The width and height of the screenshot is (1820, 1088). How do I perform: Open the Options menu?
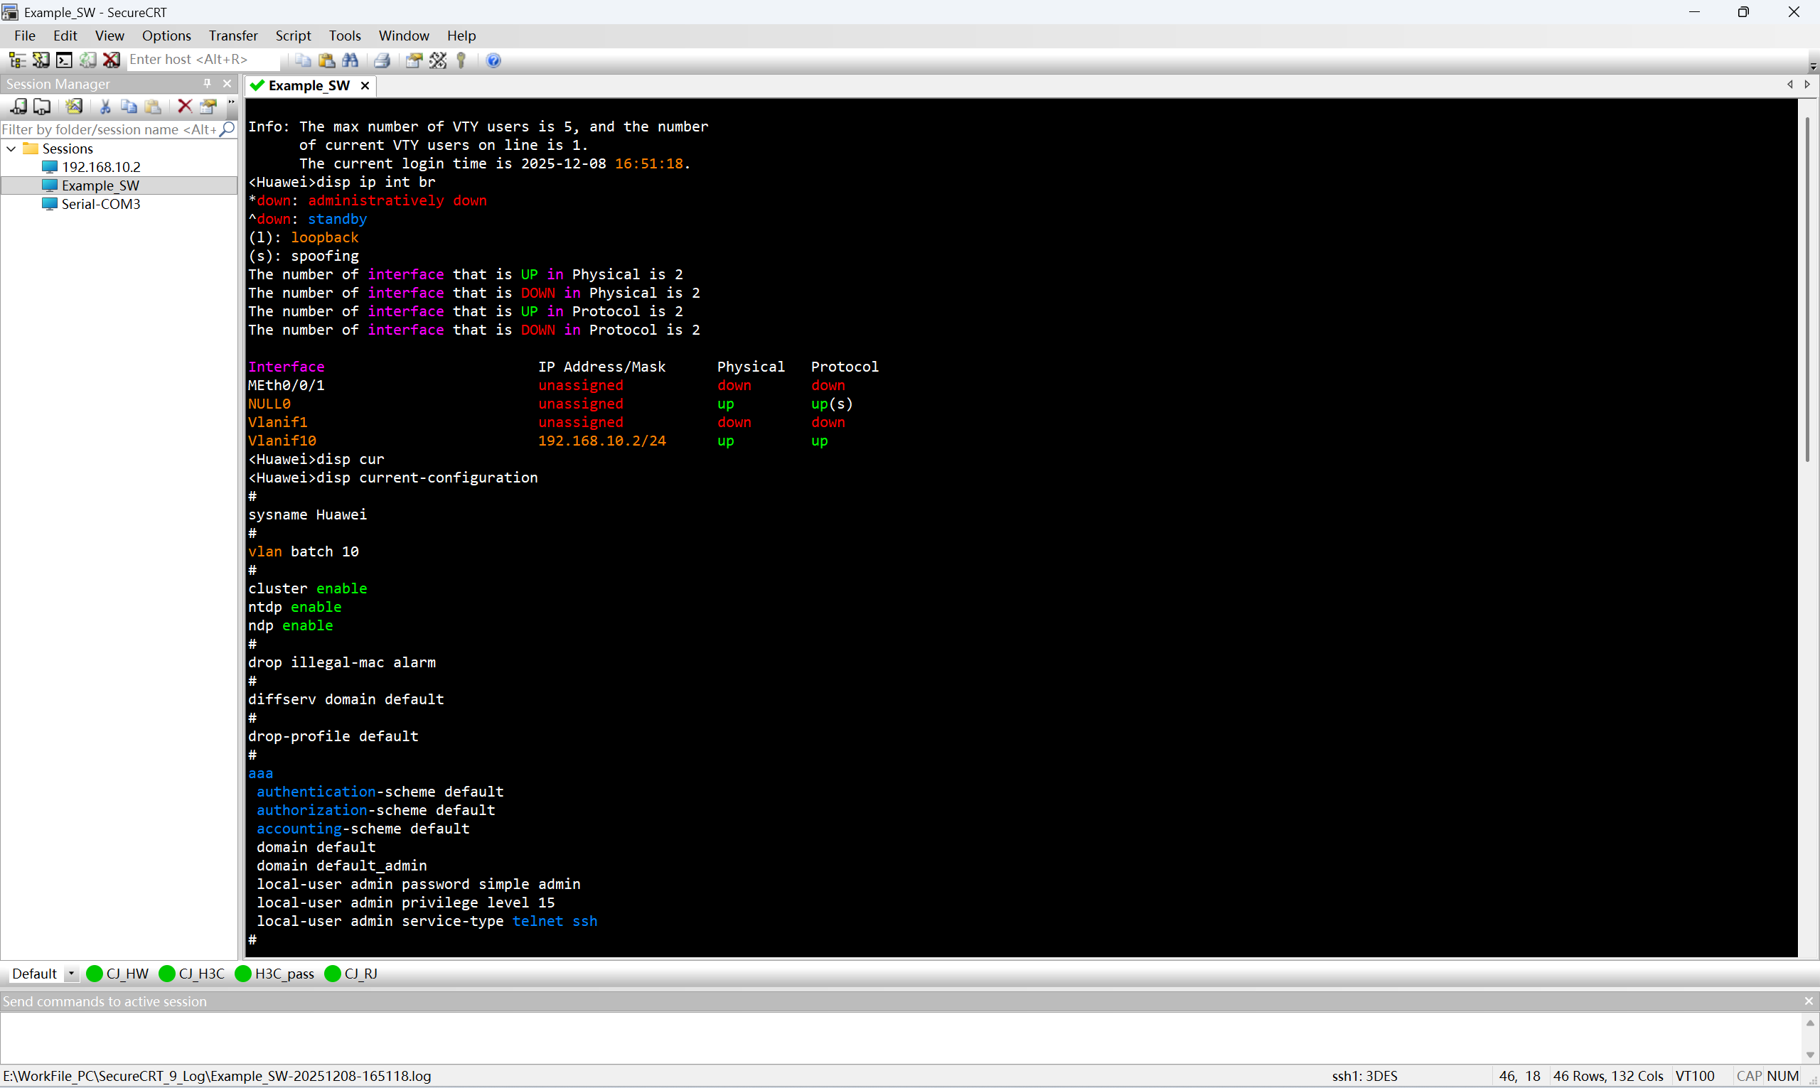coord(166,36)
